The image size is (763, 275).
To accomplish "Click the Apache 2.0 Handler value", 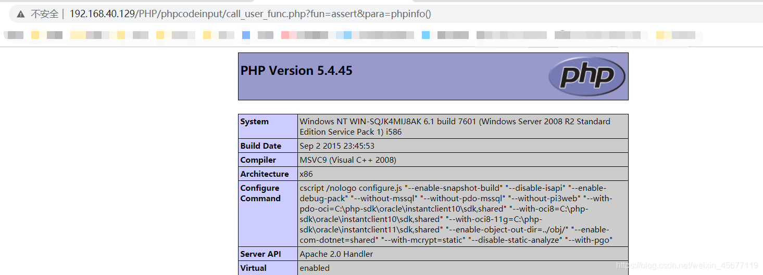I will point(336,254).
